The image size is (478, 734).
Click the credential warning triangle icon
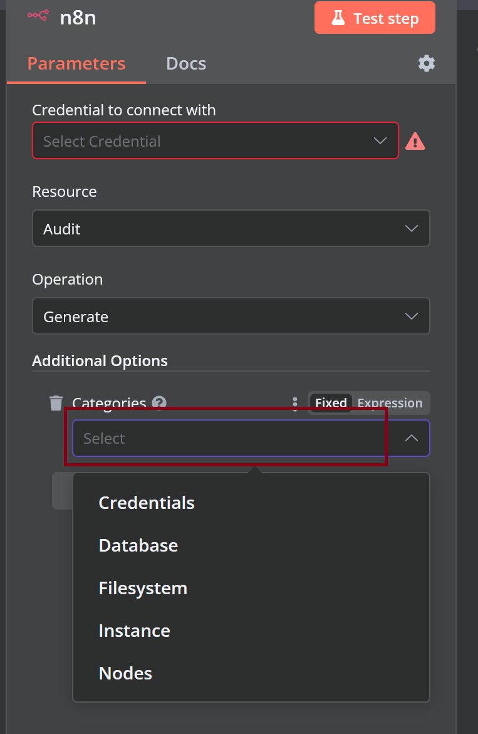415,141
